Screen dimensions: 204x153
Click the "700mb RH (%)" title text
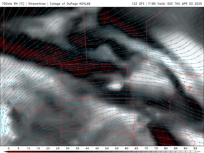(13, 4)
